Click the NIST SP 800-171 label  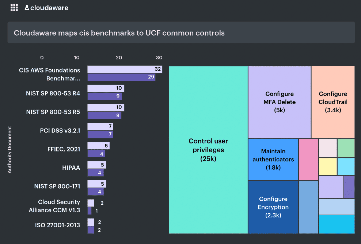coord(57,186)
